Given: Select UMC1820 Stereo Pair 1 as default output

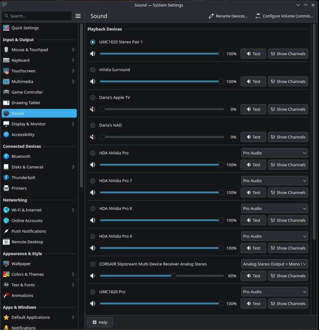Looking at the screenshot, I should (x=93, y=42).
